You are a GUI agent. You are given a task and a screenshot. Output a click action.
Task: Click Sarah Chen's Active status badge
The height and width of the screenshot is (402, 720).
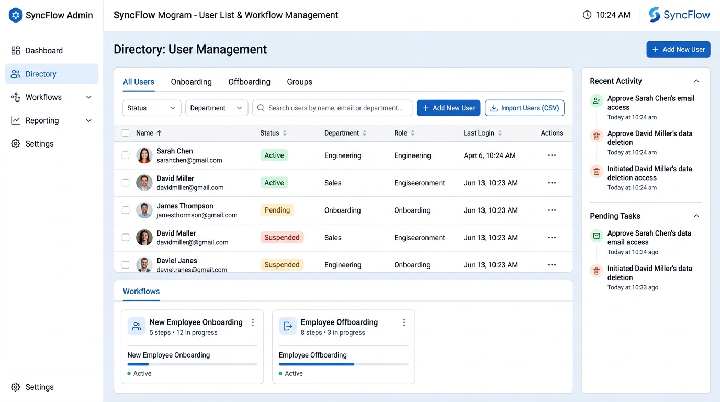[274, 155]
